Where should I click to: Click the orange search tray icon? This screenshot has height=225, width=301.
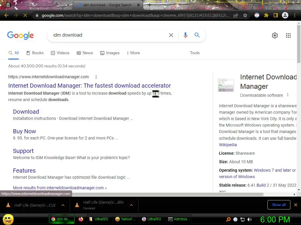pyautogui.click(x=228, y=219)
